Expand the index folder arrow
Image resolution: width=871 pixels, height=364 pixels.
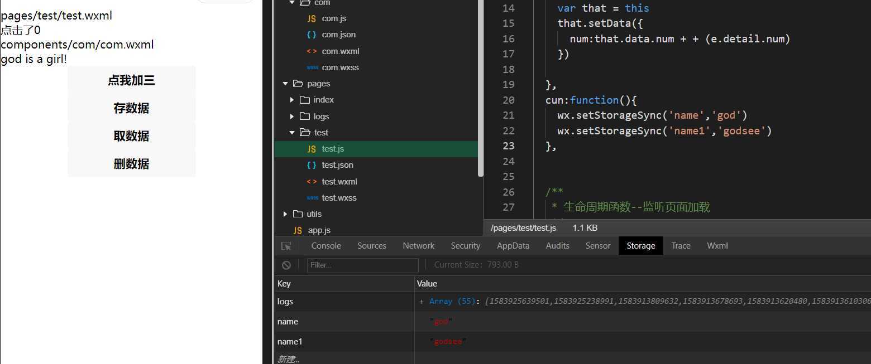[x=292, y=100]
